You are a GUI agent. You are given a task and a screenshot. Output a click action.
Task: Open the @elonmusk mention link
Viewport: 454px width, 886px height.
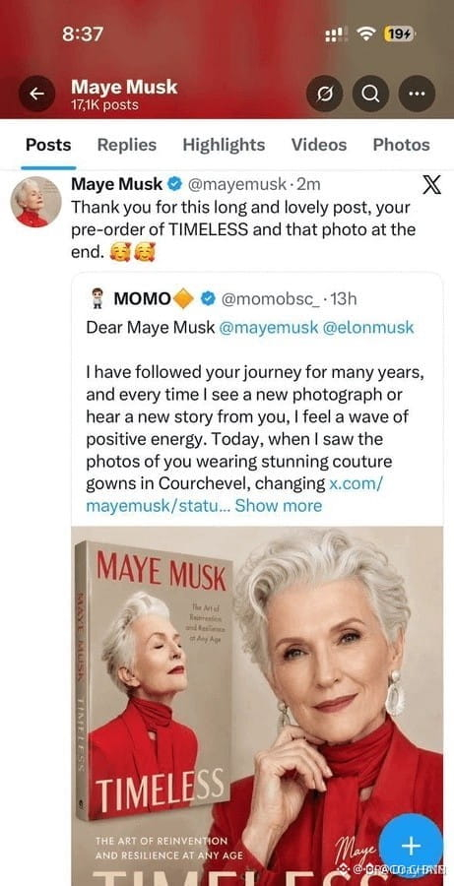pyautogui.click(x=368, y=328)
